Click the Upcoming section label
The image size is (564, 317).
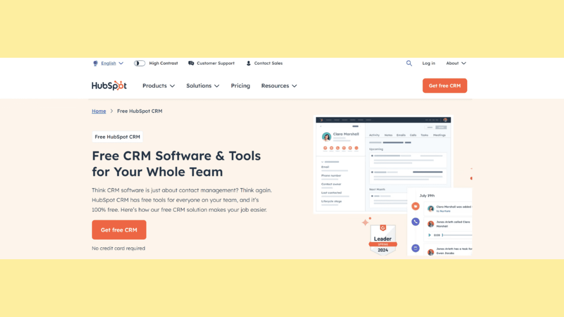tap(376, 149)
